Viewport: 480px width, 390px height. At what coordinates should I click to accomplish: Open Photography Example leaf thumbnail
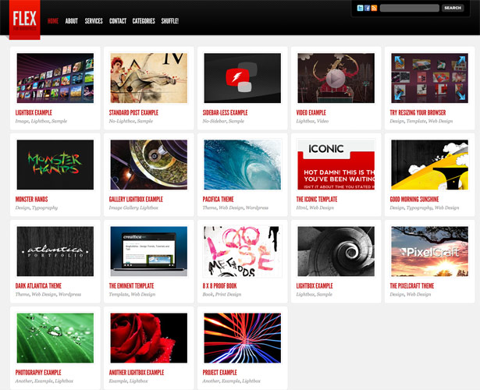point(55,338)
